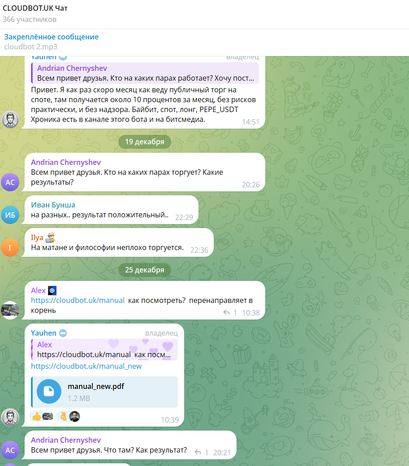Image resolution: width=409 pixels, height=466 pixels.
Task: Open Alex's avatar photo beside 10:38 message
Action: coord(10,311)
